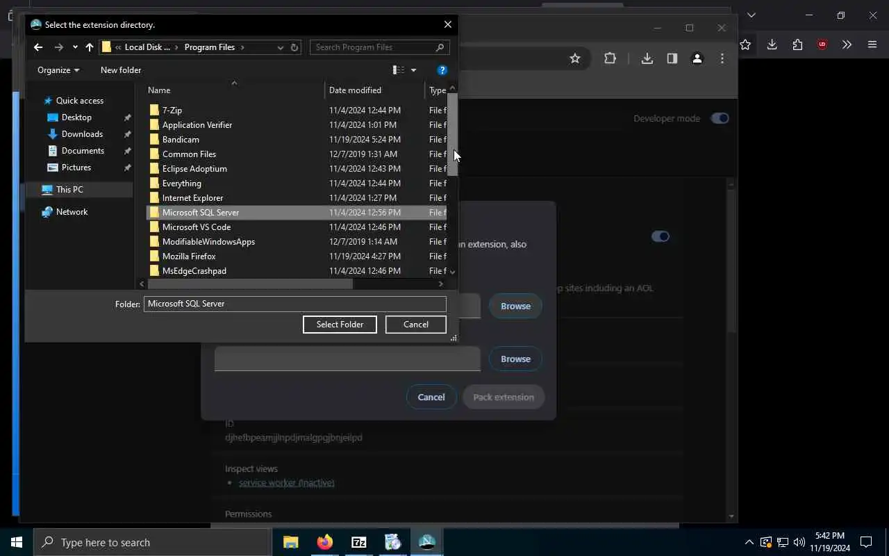Open outer browser hamburger menu
The image size is (889, 556).
[x=872, y=44]
